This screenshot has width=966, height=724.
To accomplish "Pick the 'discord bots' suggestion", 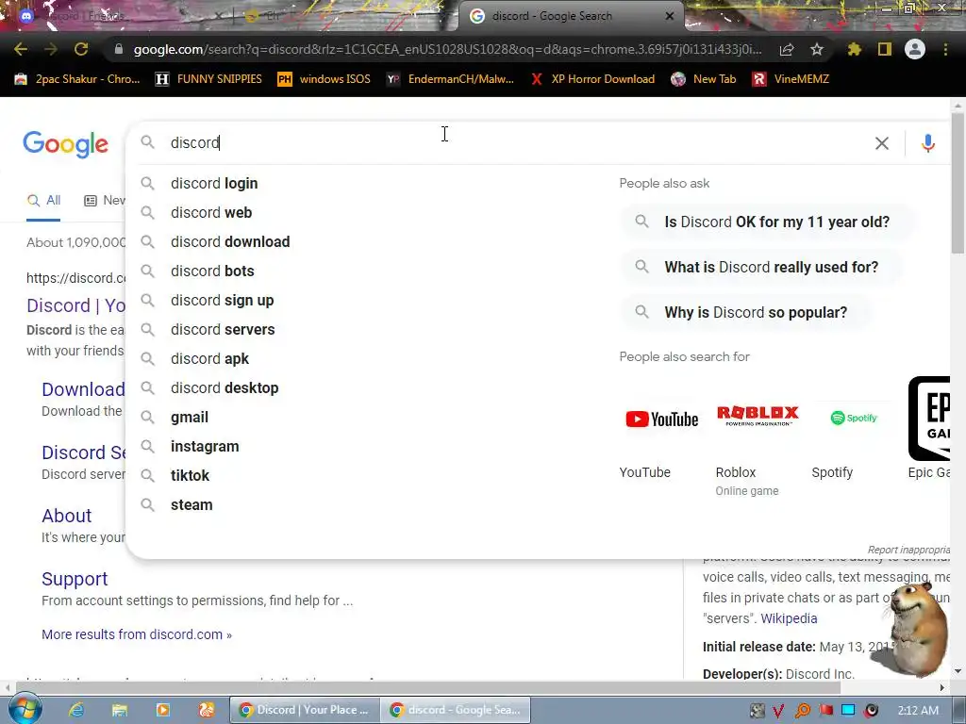I will (x=212, y=271).
